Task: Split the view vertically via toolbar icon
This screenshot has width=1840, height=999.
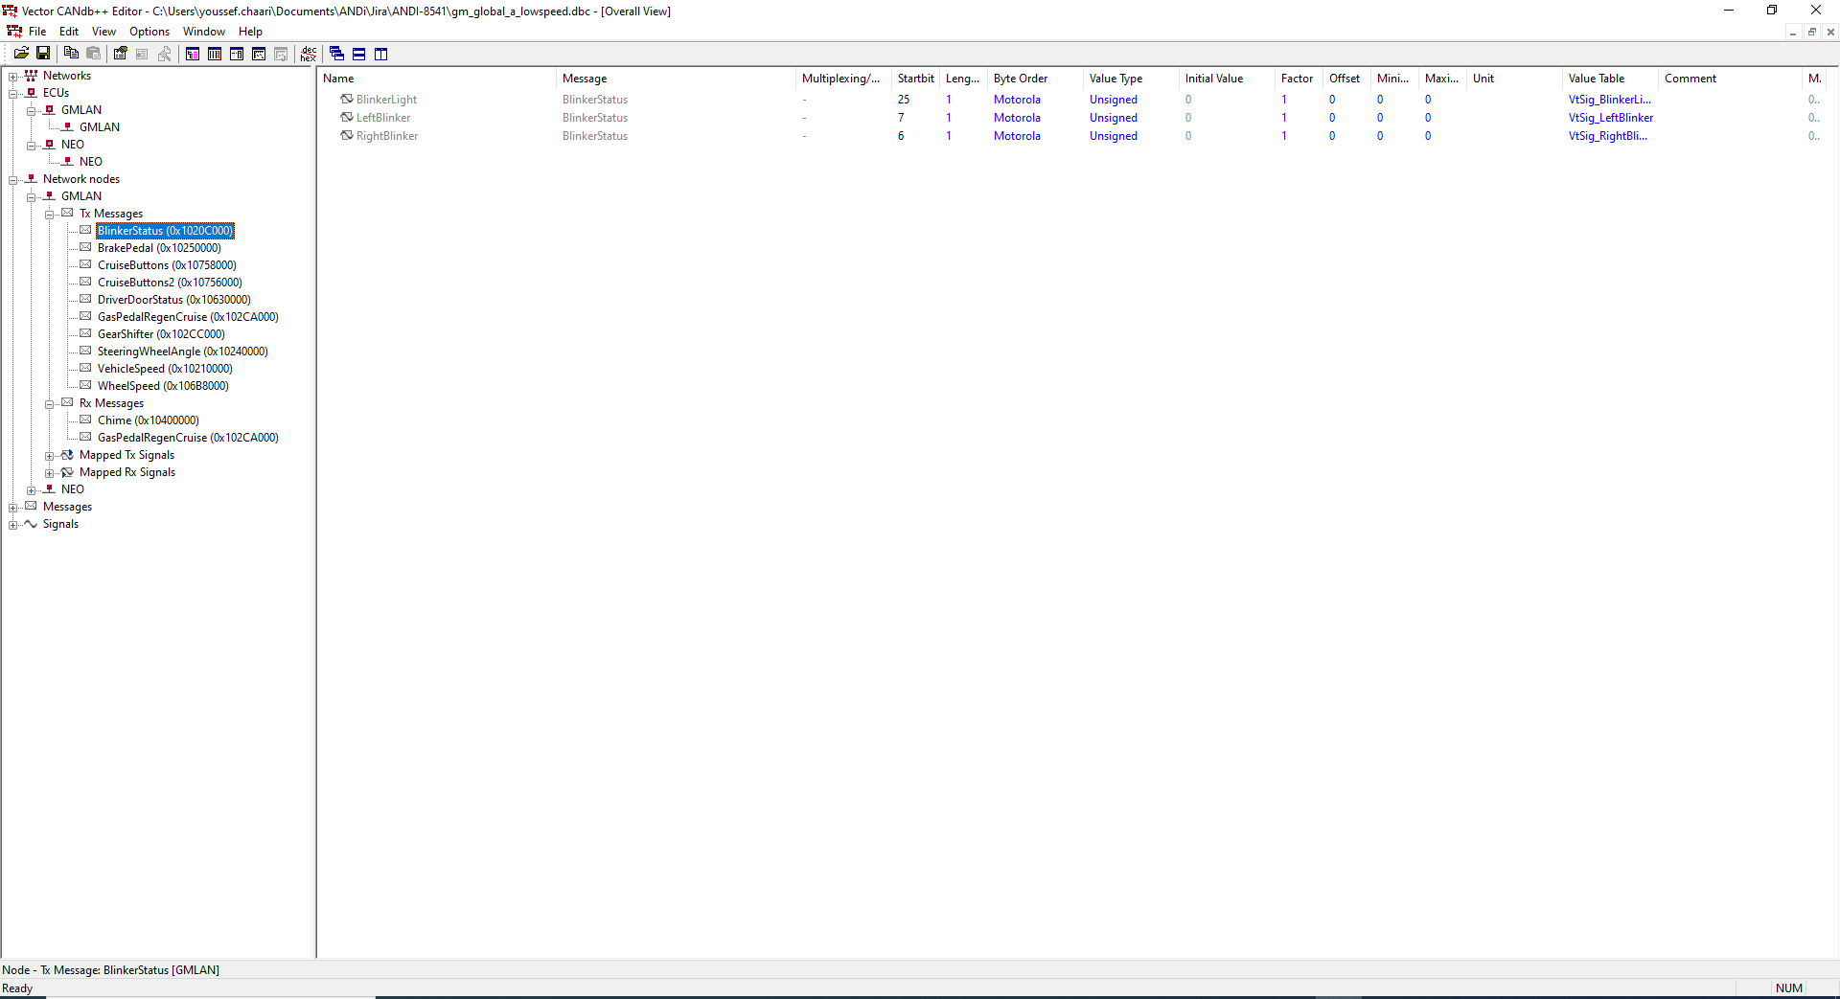Action: (x=380, y=54)
